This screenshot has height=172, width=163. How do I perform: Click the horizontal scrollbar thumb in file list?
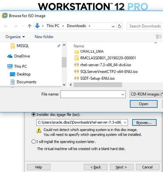coord(98,85)
